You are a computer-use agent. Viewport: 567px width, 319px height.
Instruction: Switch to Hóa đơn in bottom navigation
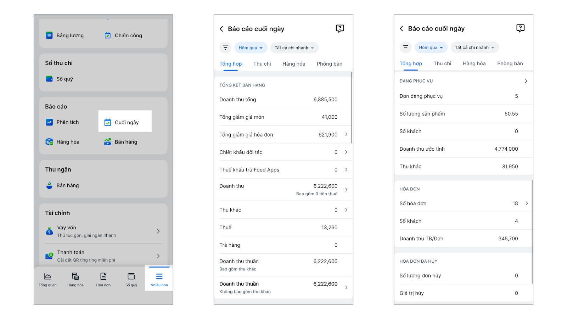tap(103, 279)
